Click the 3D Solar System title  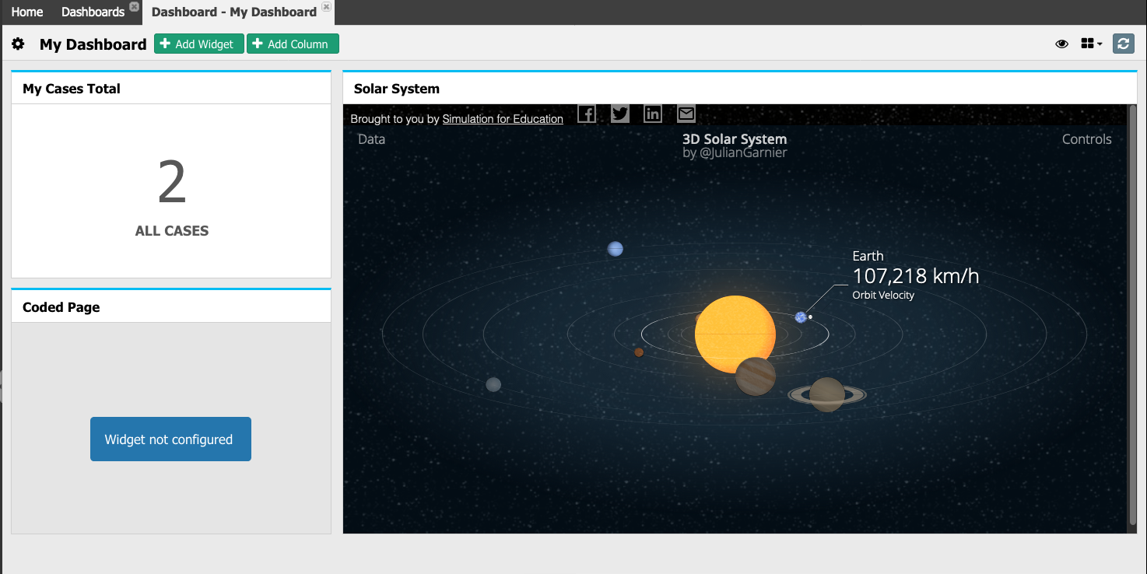[x=735, y=139]
